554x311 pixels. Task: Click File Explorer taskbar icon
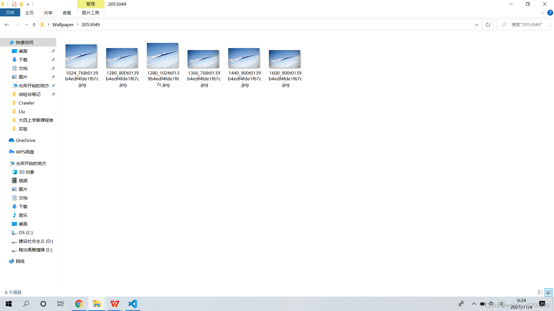[97, 304]
